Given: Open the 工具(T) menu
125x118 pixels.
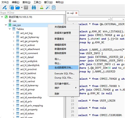Looking at the screenshot, I should (x=37, y=2).
